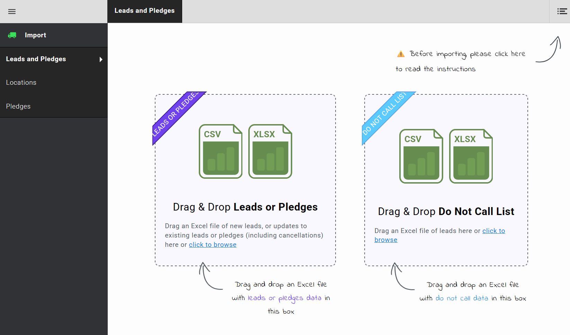Select the Leads and Pledges tab

[x=145, y=11]
